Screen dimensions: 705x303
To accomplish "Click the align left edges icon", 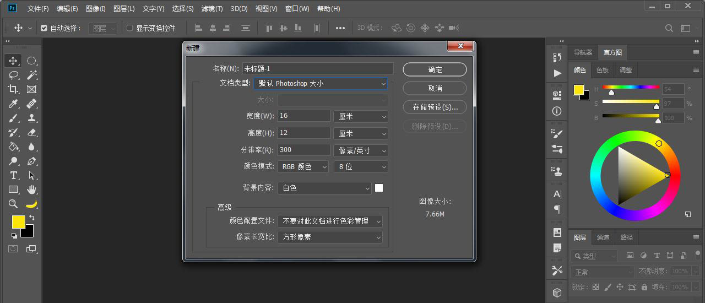I will tap(198, 28).
